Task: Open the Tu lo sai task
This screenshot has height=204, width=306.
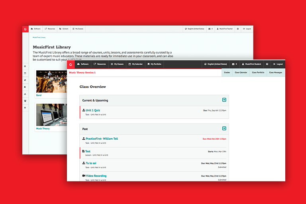Action: pos(91,163)
